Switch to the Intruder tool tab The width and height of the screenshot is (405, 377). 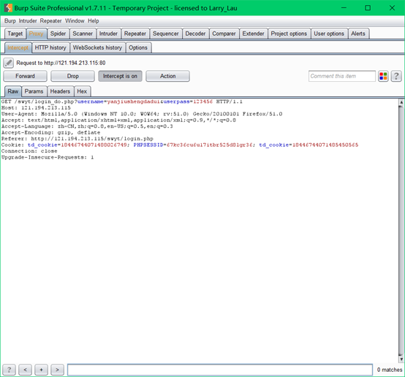pyautogui.click(x=108, y=34)
